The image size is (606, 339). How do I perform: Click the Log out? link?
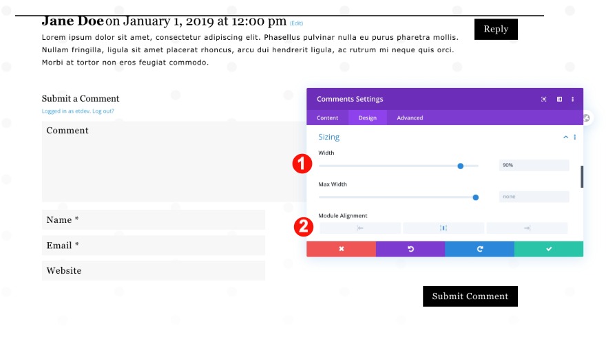103,111
